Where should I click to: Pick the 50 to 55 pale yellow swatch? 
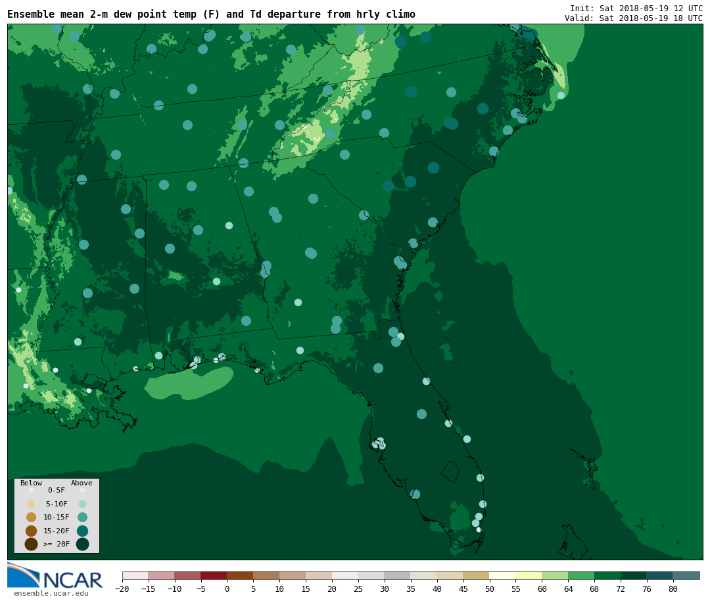[503, 575]
